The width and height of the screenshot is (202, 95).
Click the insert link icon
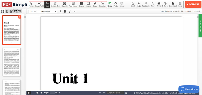click(74, 11)
